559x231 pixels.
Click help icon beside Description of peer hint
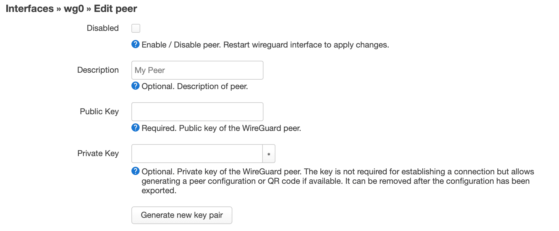(x=136, y=86)
